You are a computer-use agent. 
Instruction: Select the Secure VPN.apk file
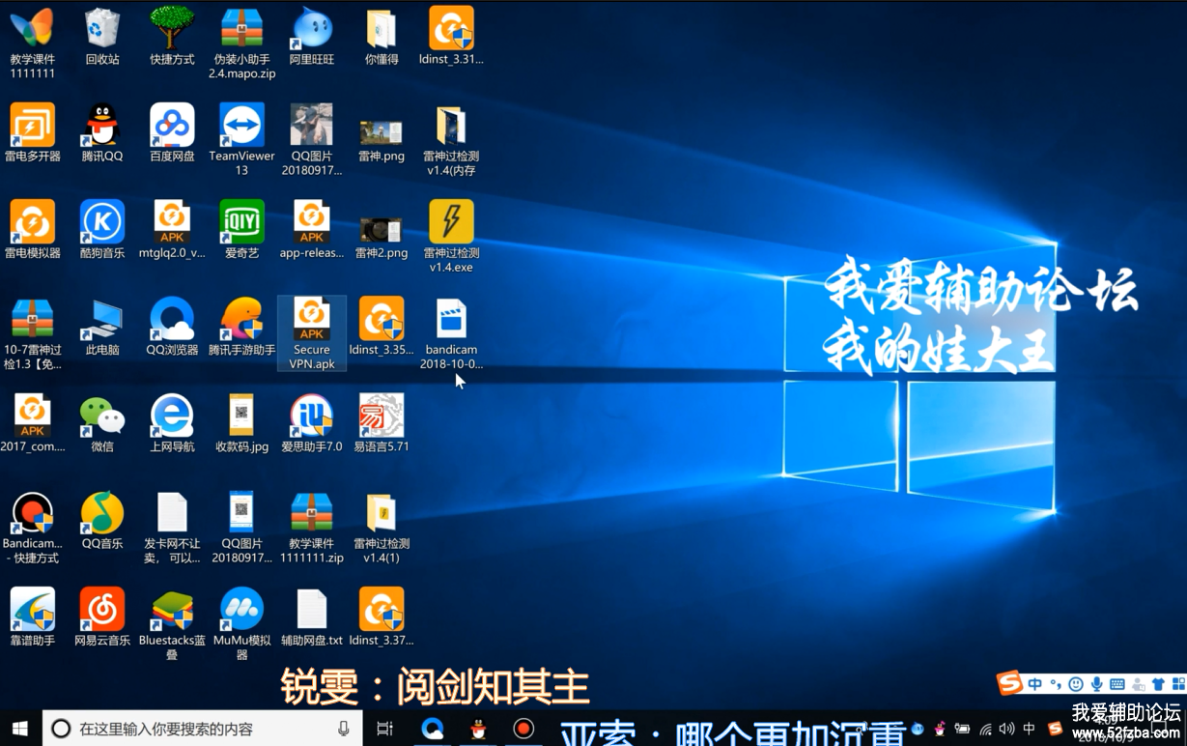click(x=311, y=322)
